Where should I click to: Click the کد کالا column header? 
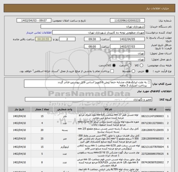coord(153,109)
